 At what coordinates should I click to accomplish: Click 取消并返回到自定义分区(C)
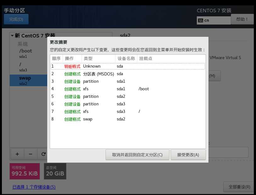[x=137, y=154]
